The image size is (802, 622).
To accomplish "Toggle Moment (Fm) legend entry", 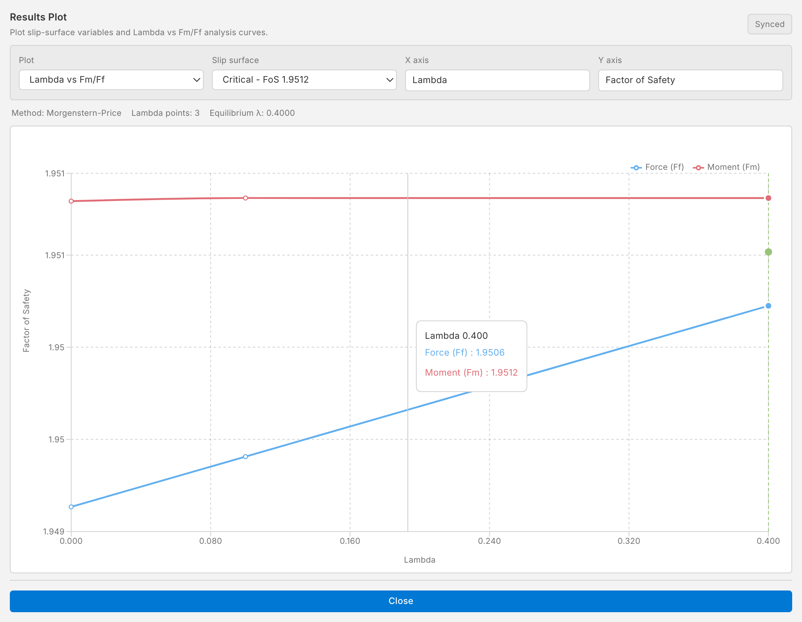I will (726, 167).
